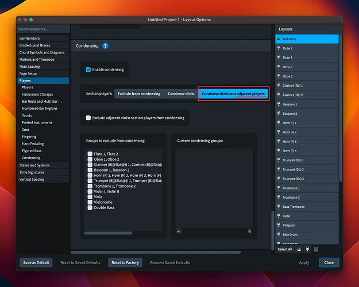
Task: Click the exclusion groups list horizontal scrollbar
Action: point(108,233)
